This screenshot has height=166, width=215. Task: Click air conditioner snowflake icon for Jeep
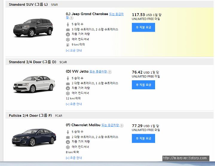pos(68,39)
